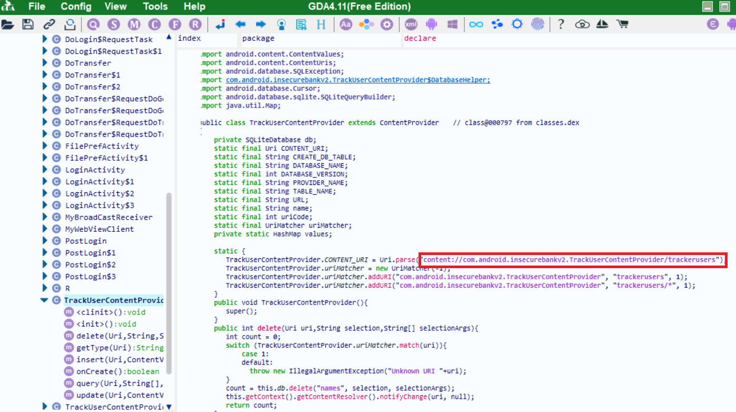
Task: Open the Help menu
Action: 194,7
